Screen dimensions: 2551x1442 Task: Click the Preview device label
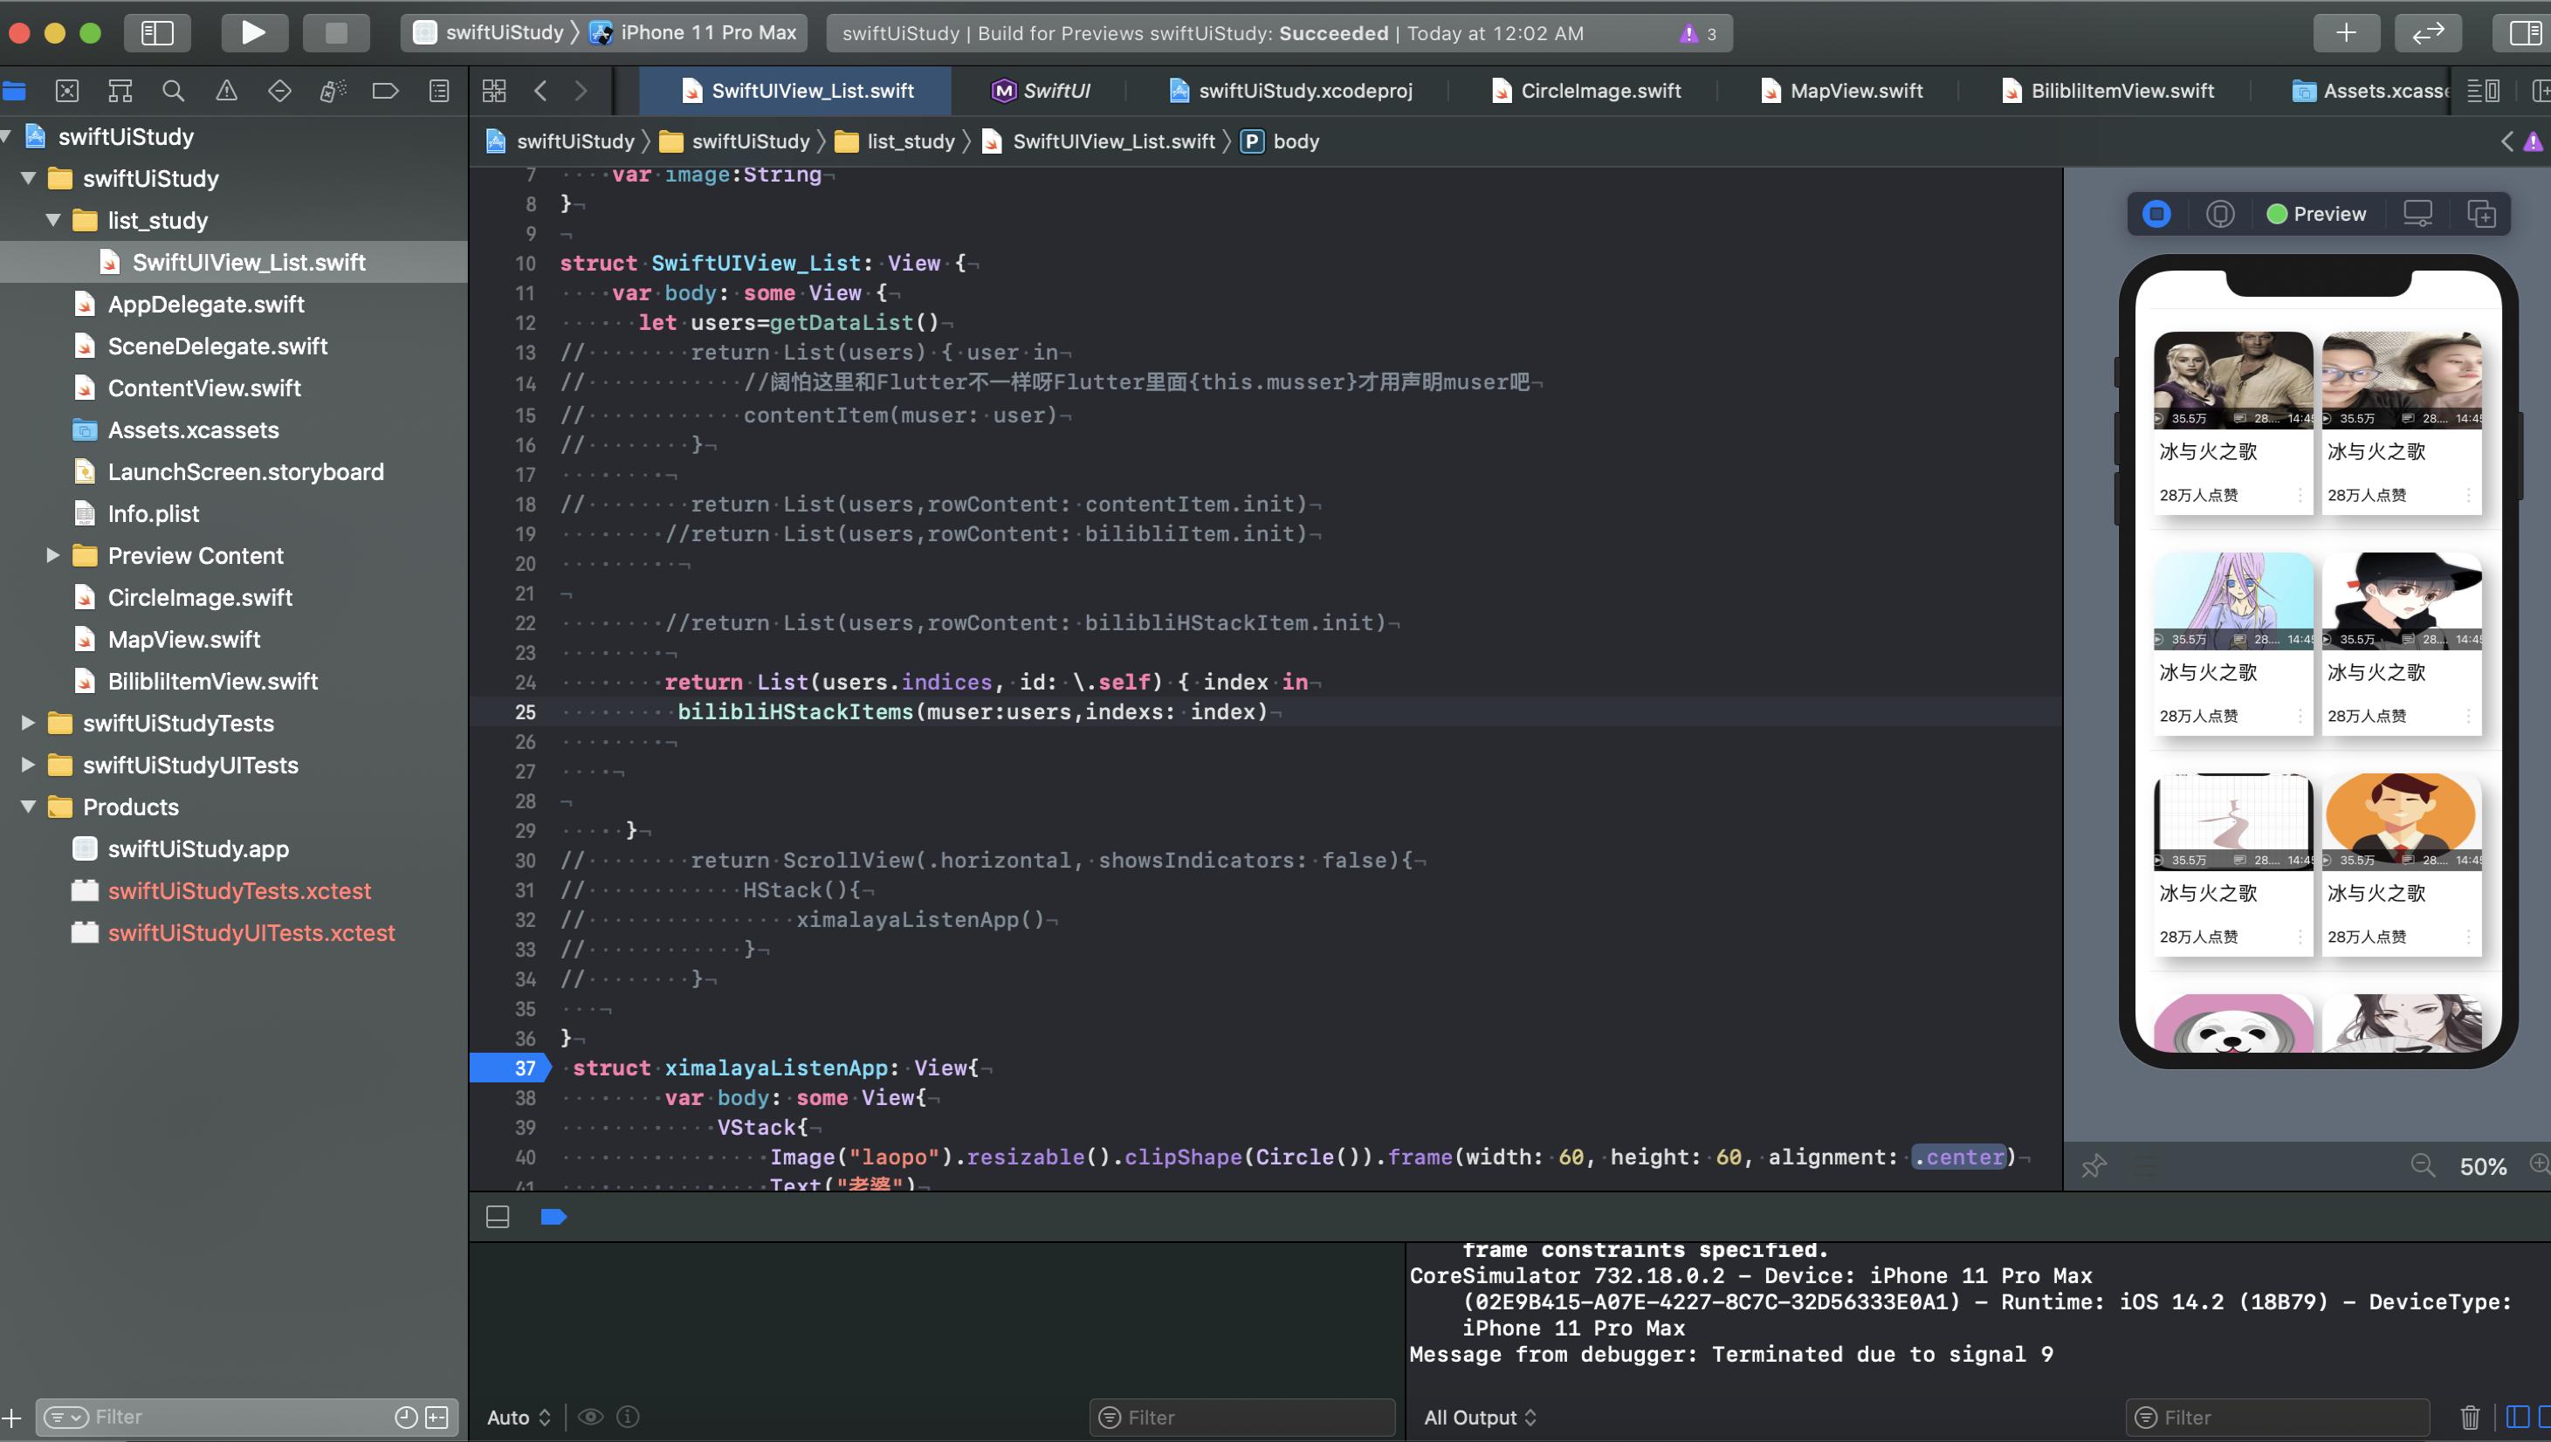coord(2317,214)
